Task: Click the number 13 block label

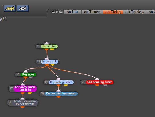Action: coord(18,74)
